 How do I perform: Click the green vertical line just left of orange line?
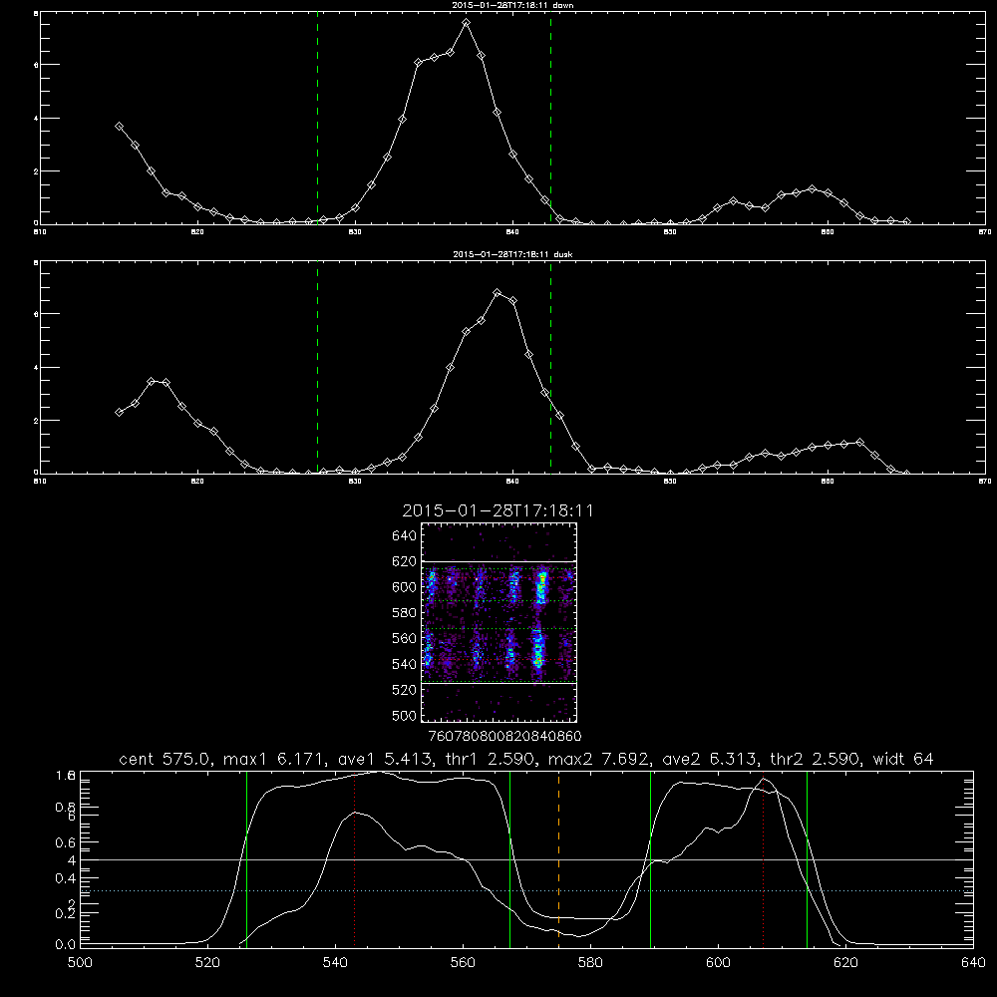pos(509,859)
